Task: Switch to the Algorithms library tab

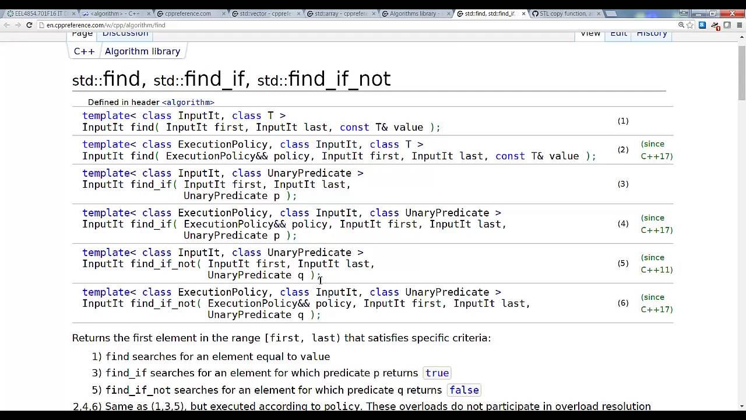Action: pyautogui.click(x=415, y=13)
